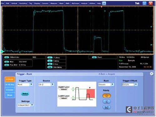Select the either polarity runt button

click(107, 107)
